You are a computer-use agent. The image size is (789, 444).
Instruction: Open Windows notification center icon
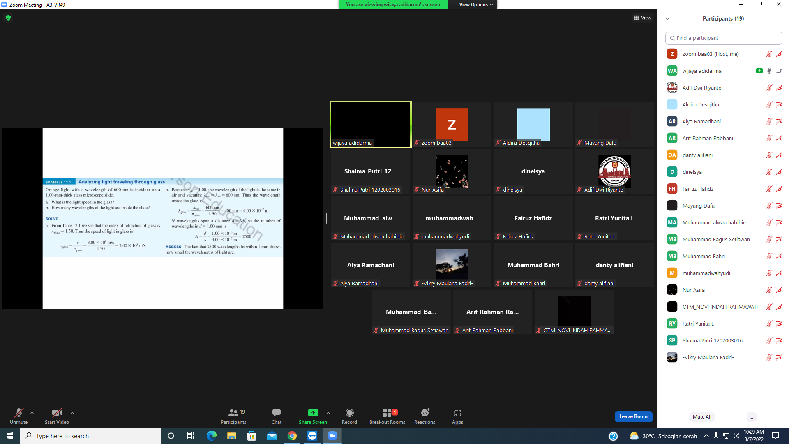[x=775, y=436]
